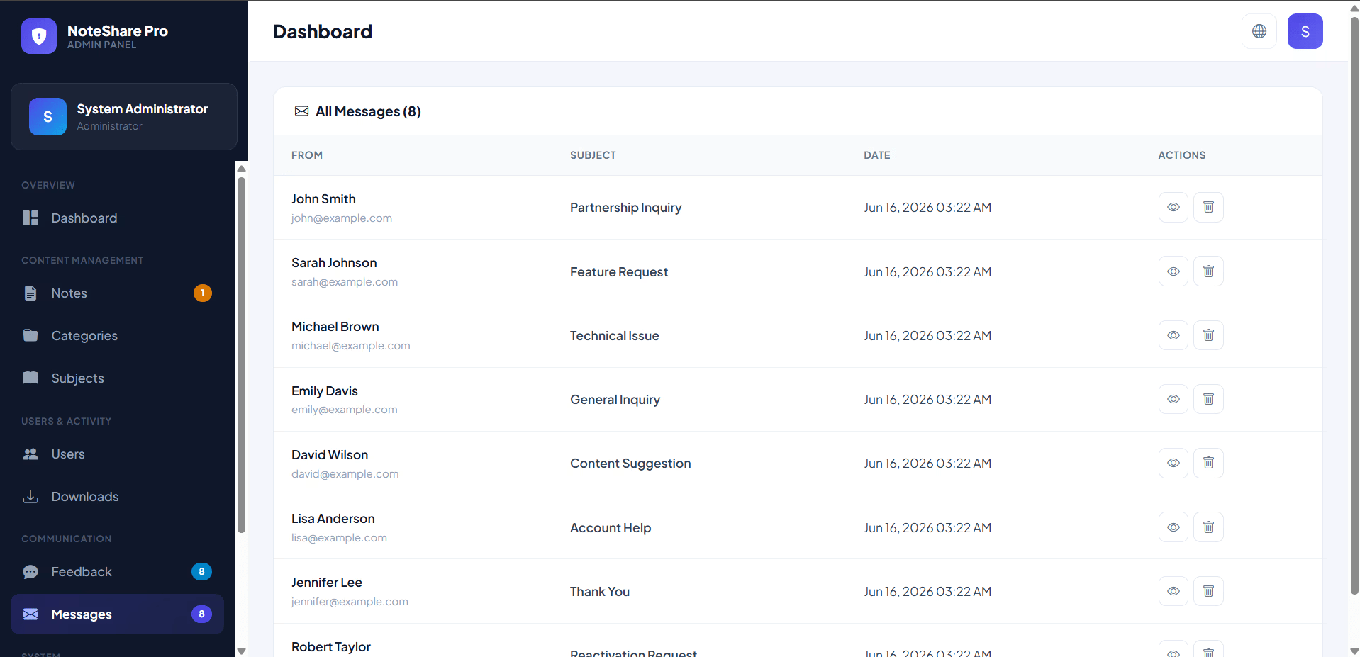This screenshot has width=1360, height=657.
Task: Delete Emily Davis's message
Action: coord(1209,399)
